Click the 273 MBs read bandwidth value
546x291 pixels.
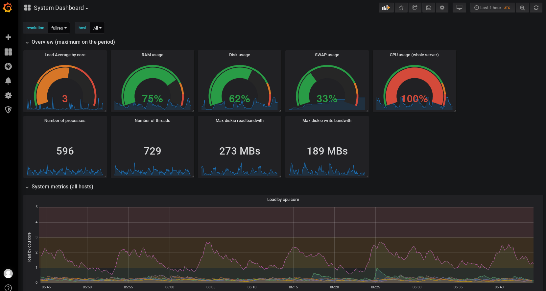pos(240,151)
